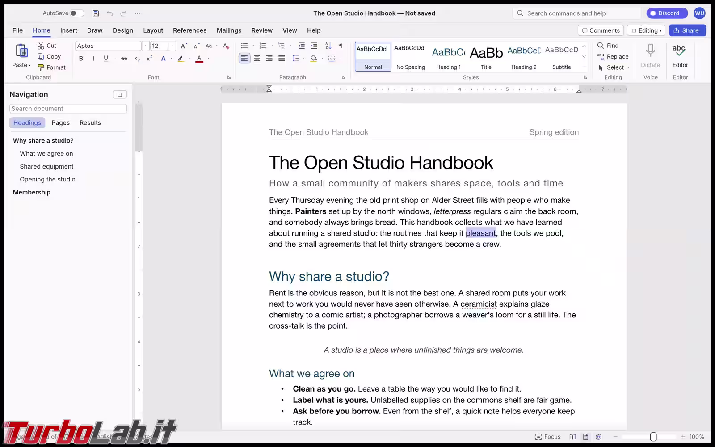This screenshot has height=447, width=715.
Task: Expand the styles gallery more button
Action: point(584,67)
